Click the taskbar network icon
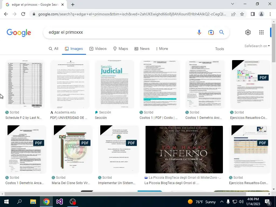This screenshot has width=276, height=207. pyautogui.click(x=235, y=202)
